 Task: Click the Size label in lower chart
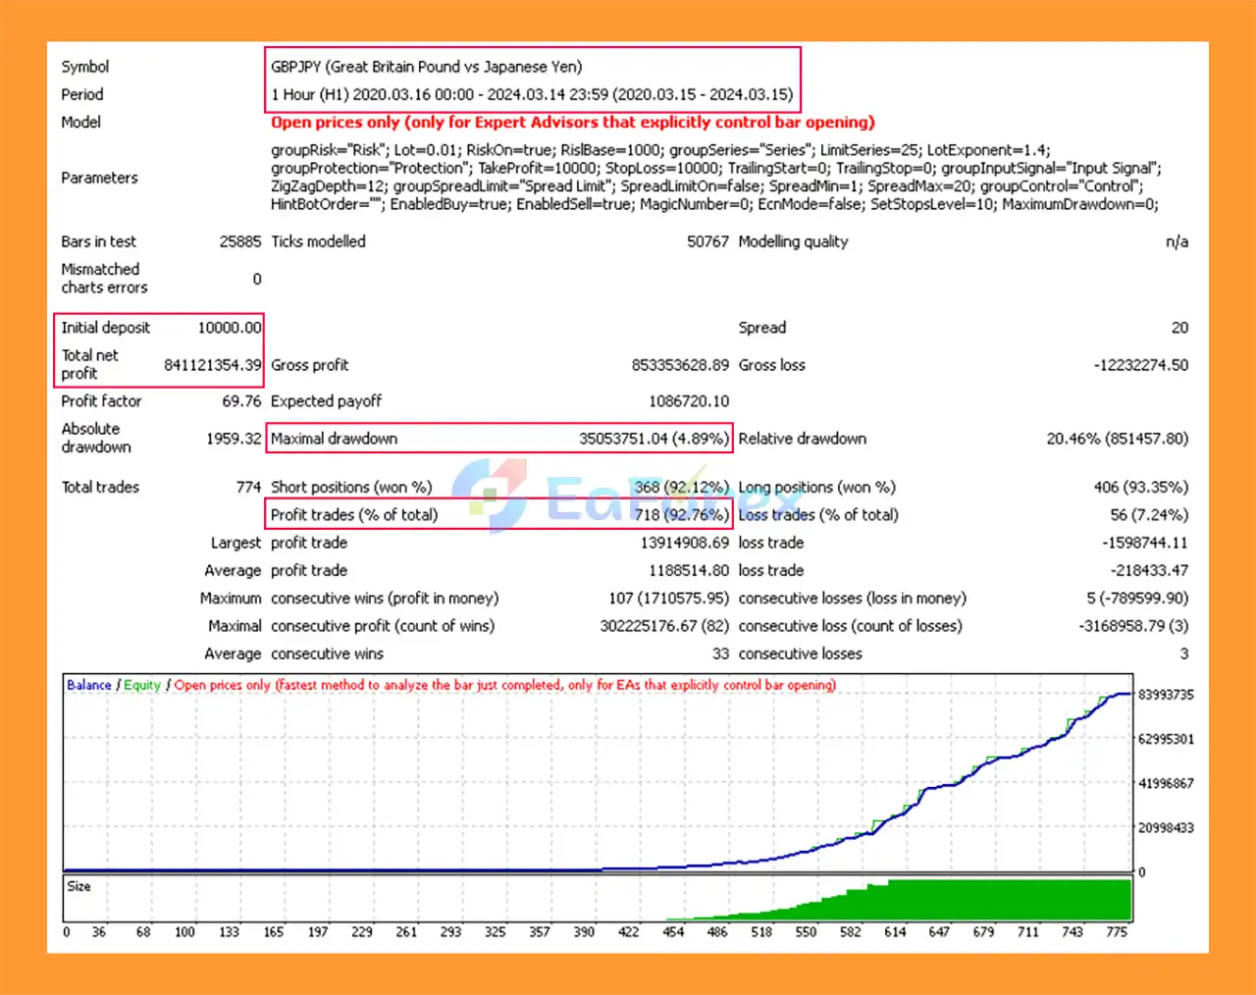78,886
